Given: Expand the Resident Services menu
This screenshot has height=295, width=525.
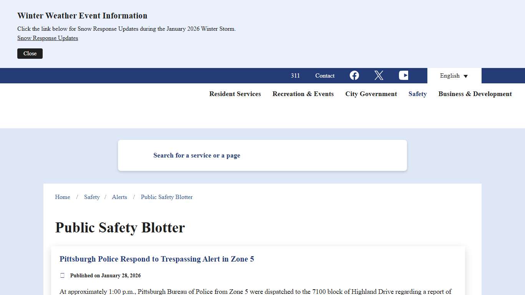Looking at the screenshot, I should [235, 94].
